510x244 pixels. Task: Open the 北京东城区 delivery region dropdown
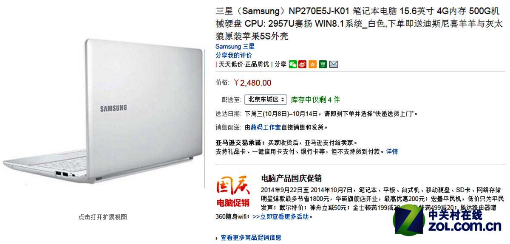coord(266,100)
